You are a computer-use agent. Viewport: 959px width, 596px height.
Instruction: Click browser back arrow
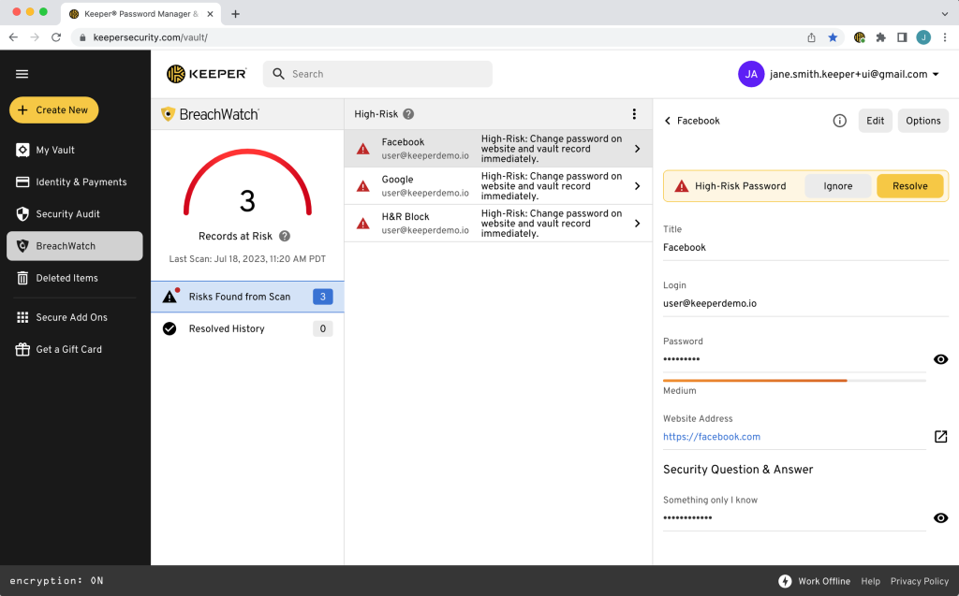coord(13,37)
